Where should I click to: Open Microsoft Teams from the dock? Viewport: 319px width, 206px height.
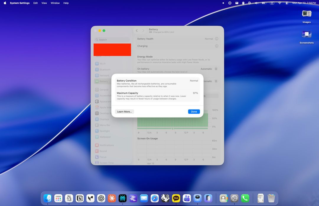(187, 198)
